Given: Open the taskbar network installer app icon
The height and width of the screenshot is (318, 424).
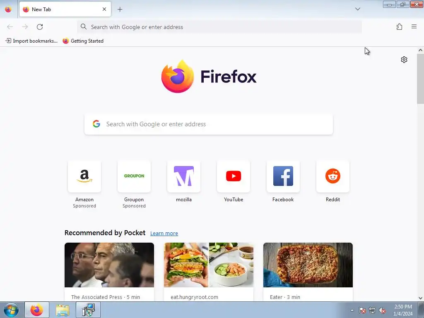Looking at the screenshot, I should 88,310.
